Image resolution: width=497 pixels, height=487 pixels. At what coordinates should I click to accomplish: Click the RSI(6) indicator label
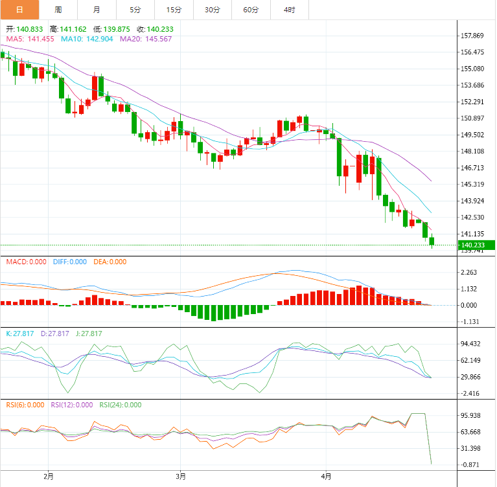pyautogui.click(x=25, y=405)
